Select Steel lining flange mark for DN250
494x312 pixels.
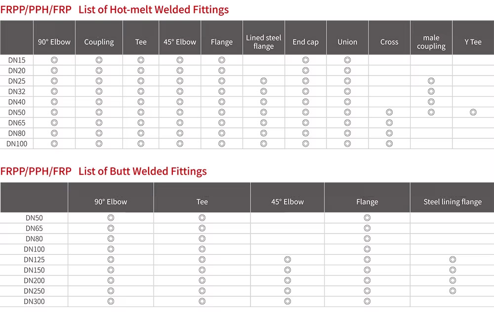[453, 291]
